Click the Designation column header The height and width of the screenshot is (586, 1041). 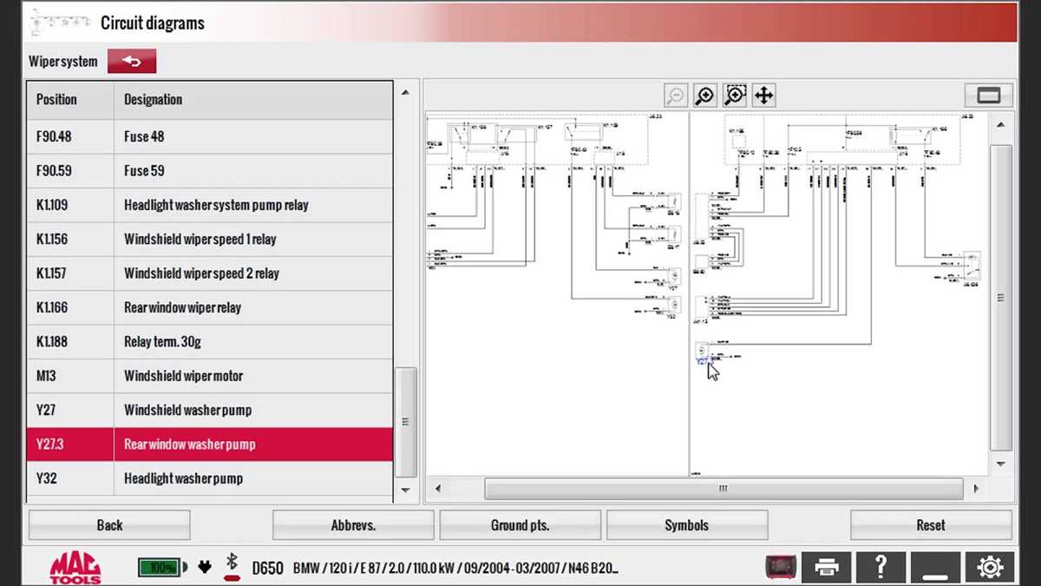(253, 100)
